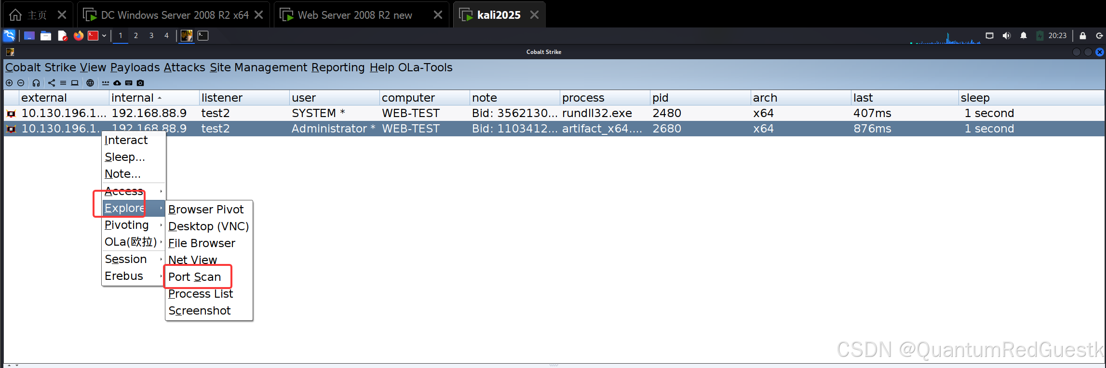The image size is (1106, 368).
Task: Expand the OLa(欧拉) submenu
Action: [134, 242]
